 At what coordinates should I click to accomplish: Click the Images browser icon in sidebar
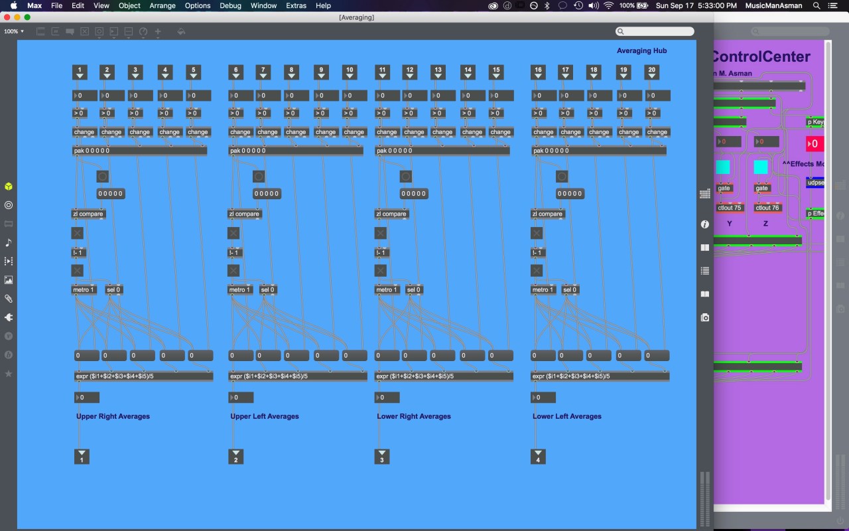(9, 280)
